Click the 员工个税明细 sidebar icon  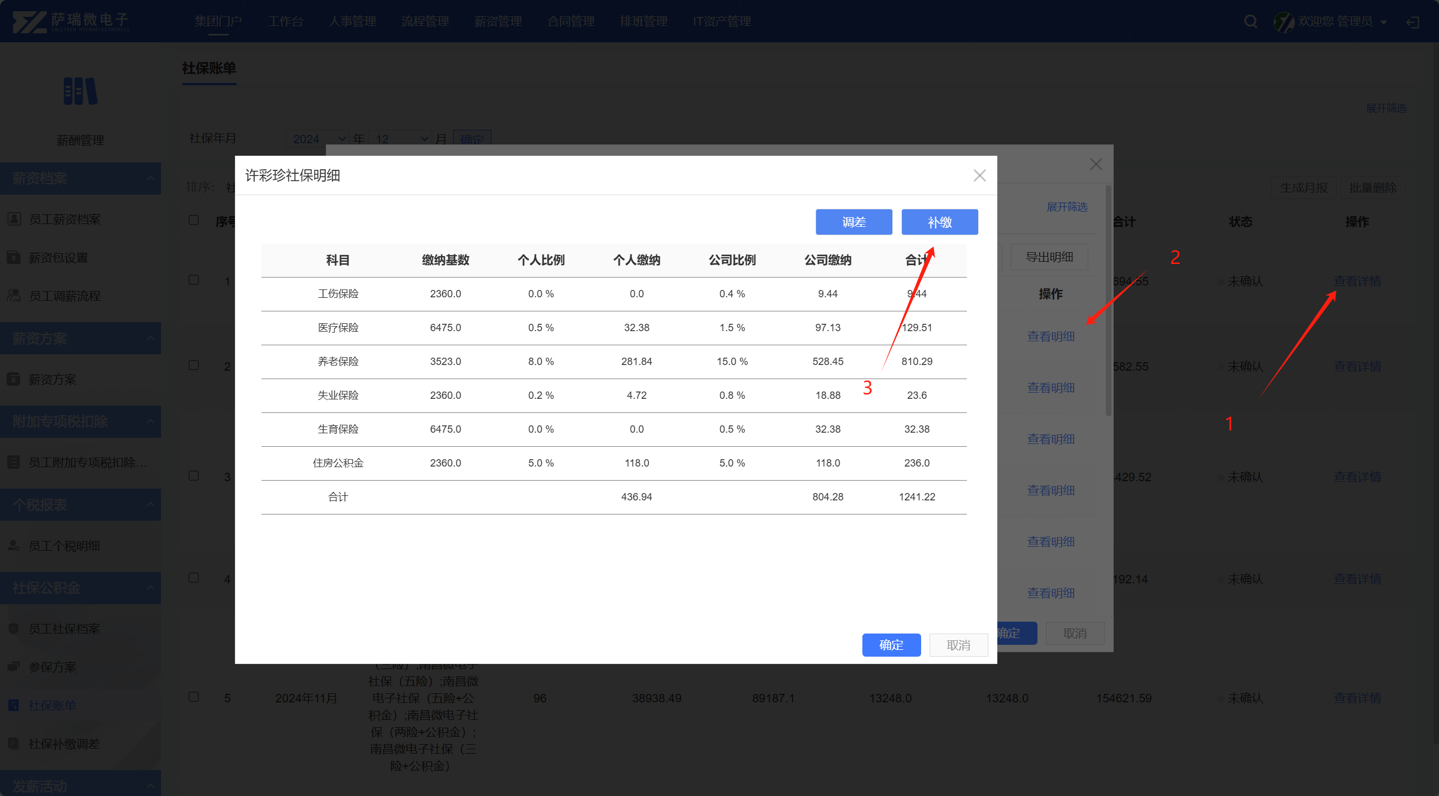(x=14, y=546)
